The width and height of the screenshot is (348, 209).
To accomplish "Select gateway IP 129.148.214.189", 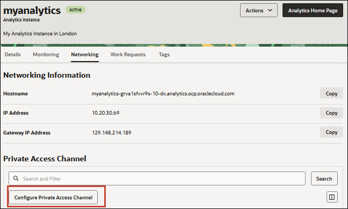I will [x=112, y=132].
